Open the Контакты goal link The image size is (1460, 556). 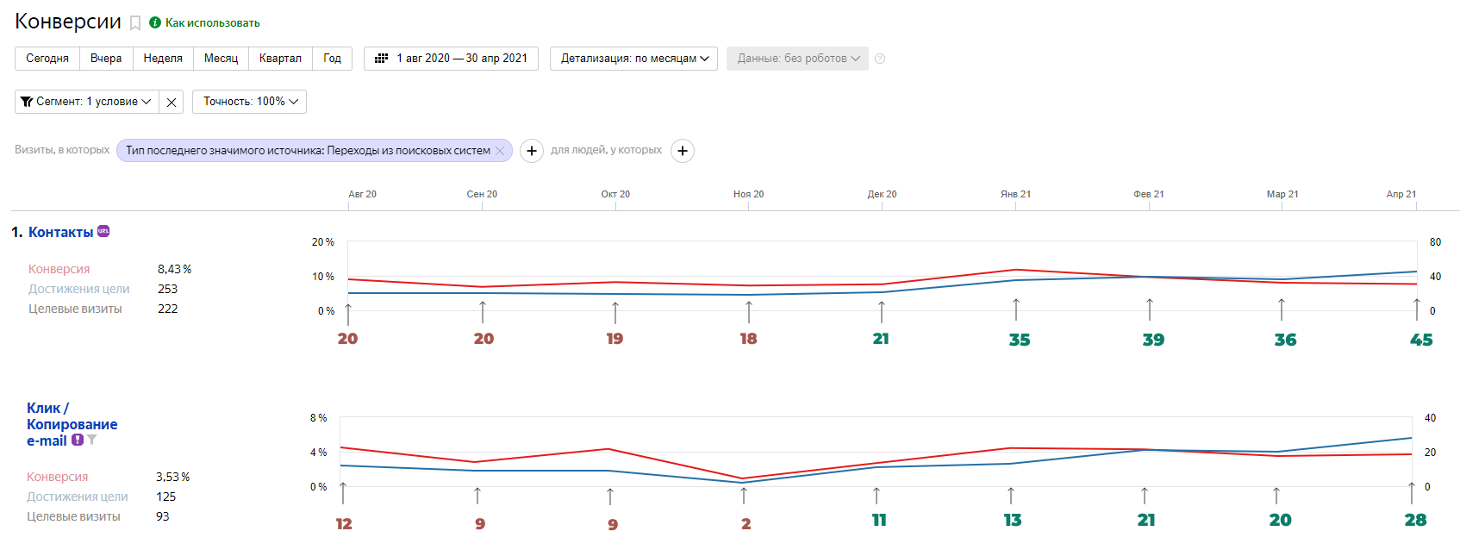60,232
